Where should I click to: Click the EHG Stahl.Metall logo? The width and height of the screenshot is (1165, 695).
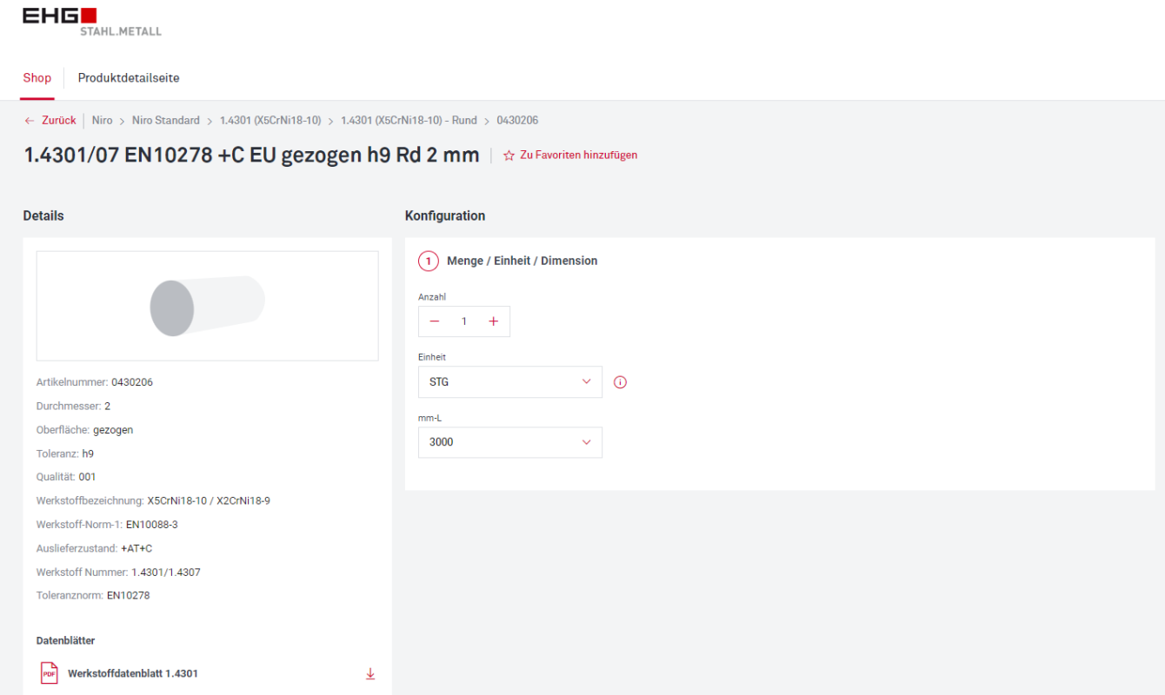[x=91, y=22]
